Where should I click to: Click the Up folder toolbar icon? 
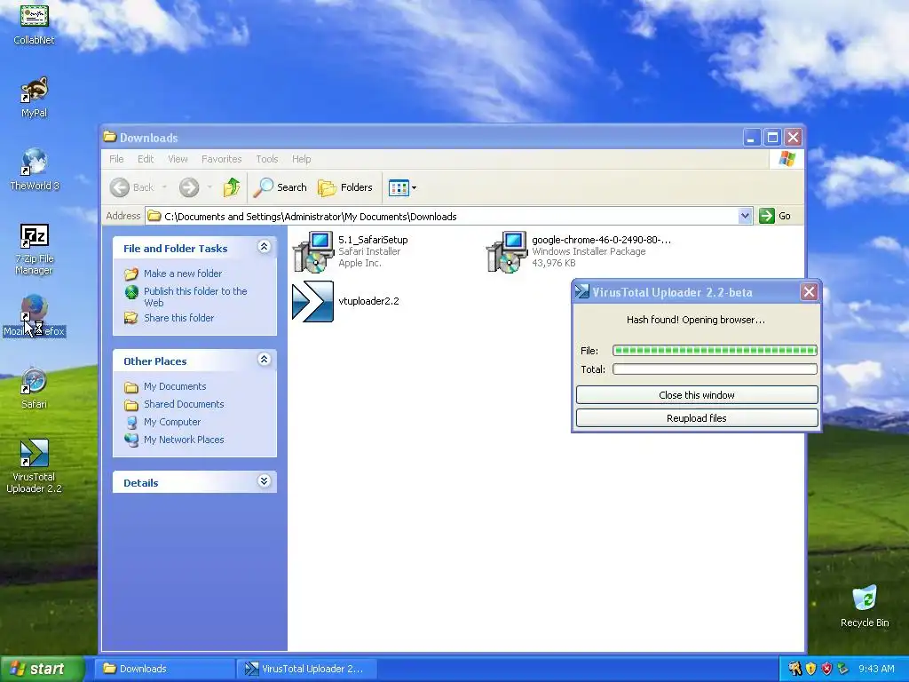click(232, 187)
